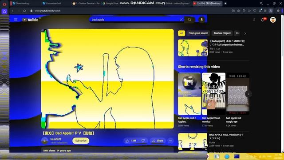Click the address bar URL www.youtube.com/watch
This screenshot has height=160, width=284.
point(47,11)
